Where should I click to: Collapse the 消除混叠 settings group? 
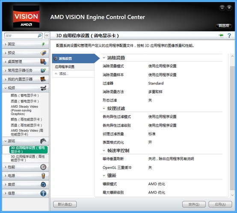[104, 58]
